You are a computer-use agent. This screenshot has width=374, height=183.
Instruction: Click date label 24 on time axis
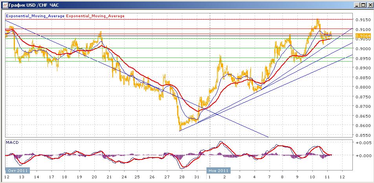click(123, 177)
